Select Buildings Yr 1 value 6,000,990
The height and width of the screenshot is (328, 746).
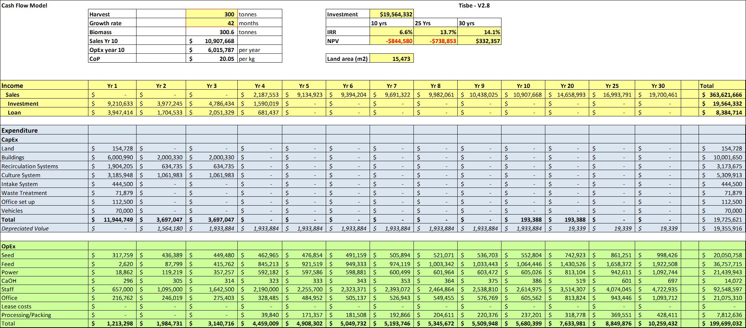click(x=112, y=157)
